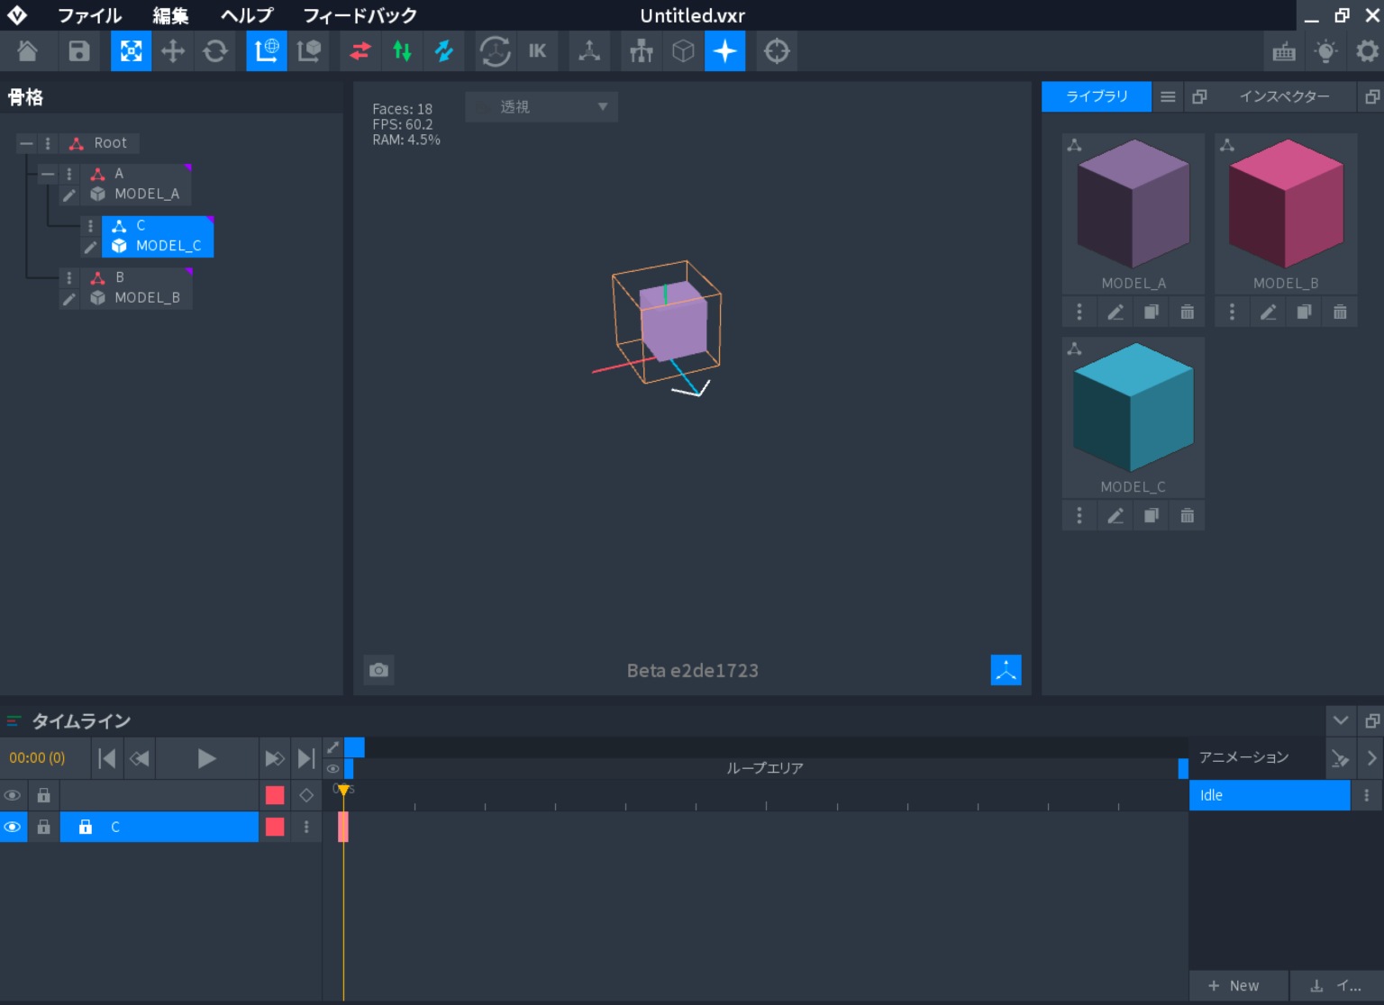Screen dimensions: 1384x1005
Task: Toggle lock on the C timeline track
Action: pos(43,827)
